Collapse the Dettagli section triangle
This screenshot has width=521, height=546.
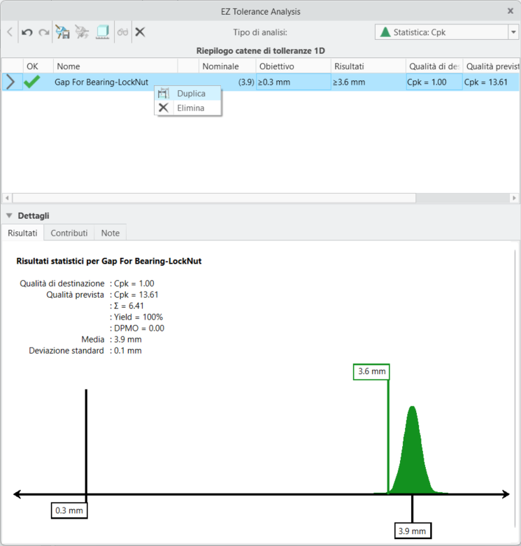pos(9,215)
